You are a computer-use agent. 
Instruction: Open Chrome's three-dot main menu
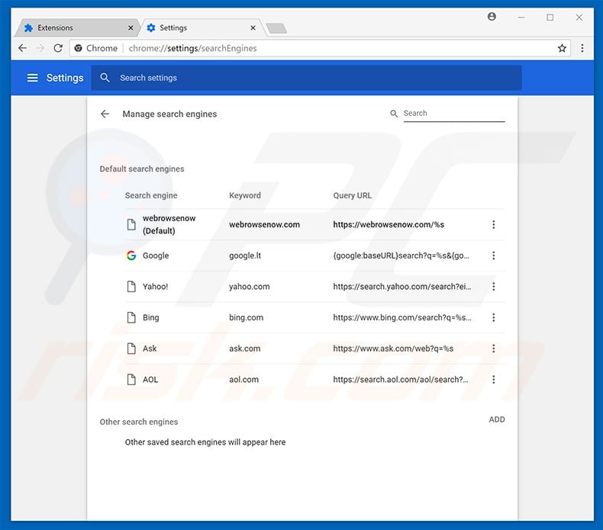(x=582, y=48)
